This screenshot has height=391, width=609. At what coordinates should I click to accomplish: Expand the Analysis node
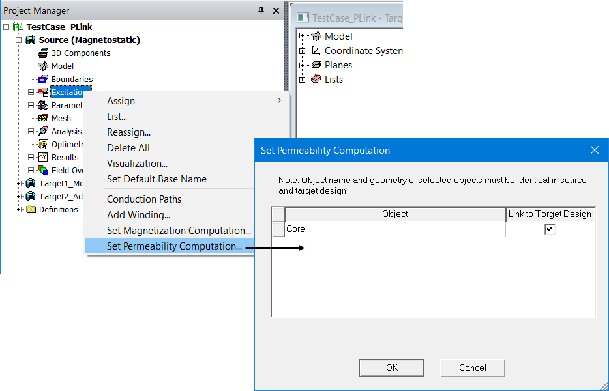coord(31,131)
